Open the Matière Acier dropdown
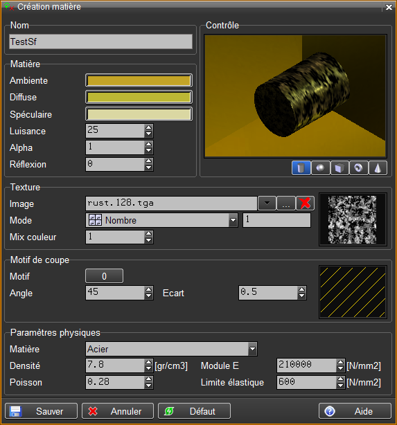 tap(252, 349)
